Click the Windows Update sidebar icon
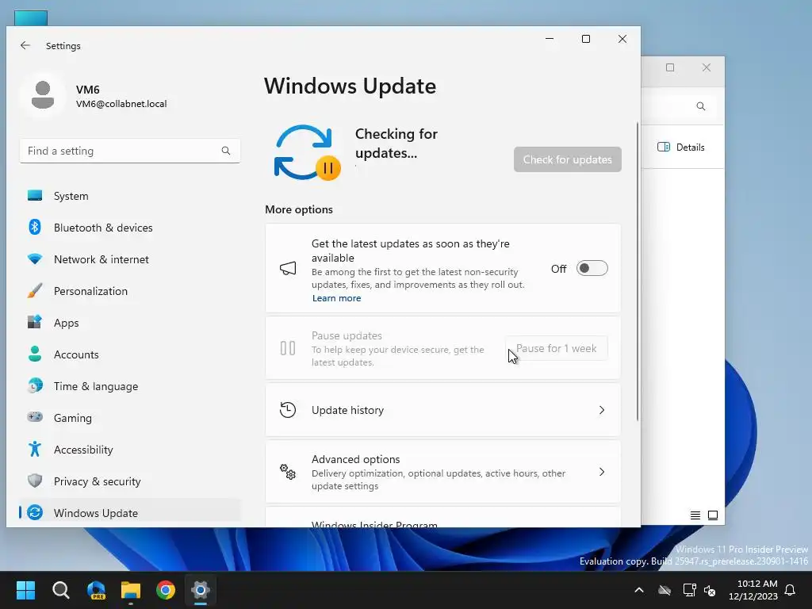The width and height of the screenshot is (812, 609). pyautogui.click(x=35, y=513)
